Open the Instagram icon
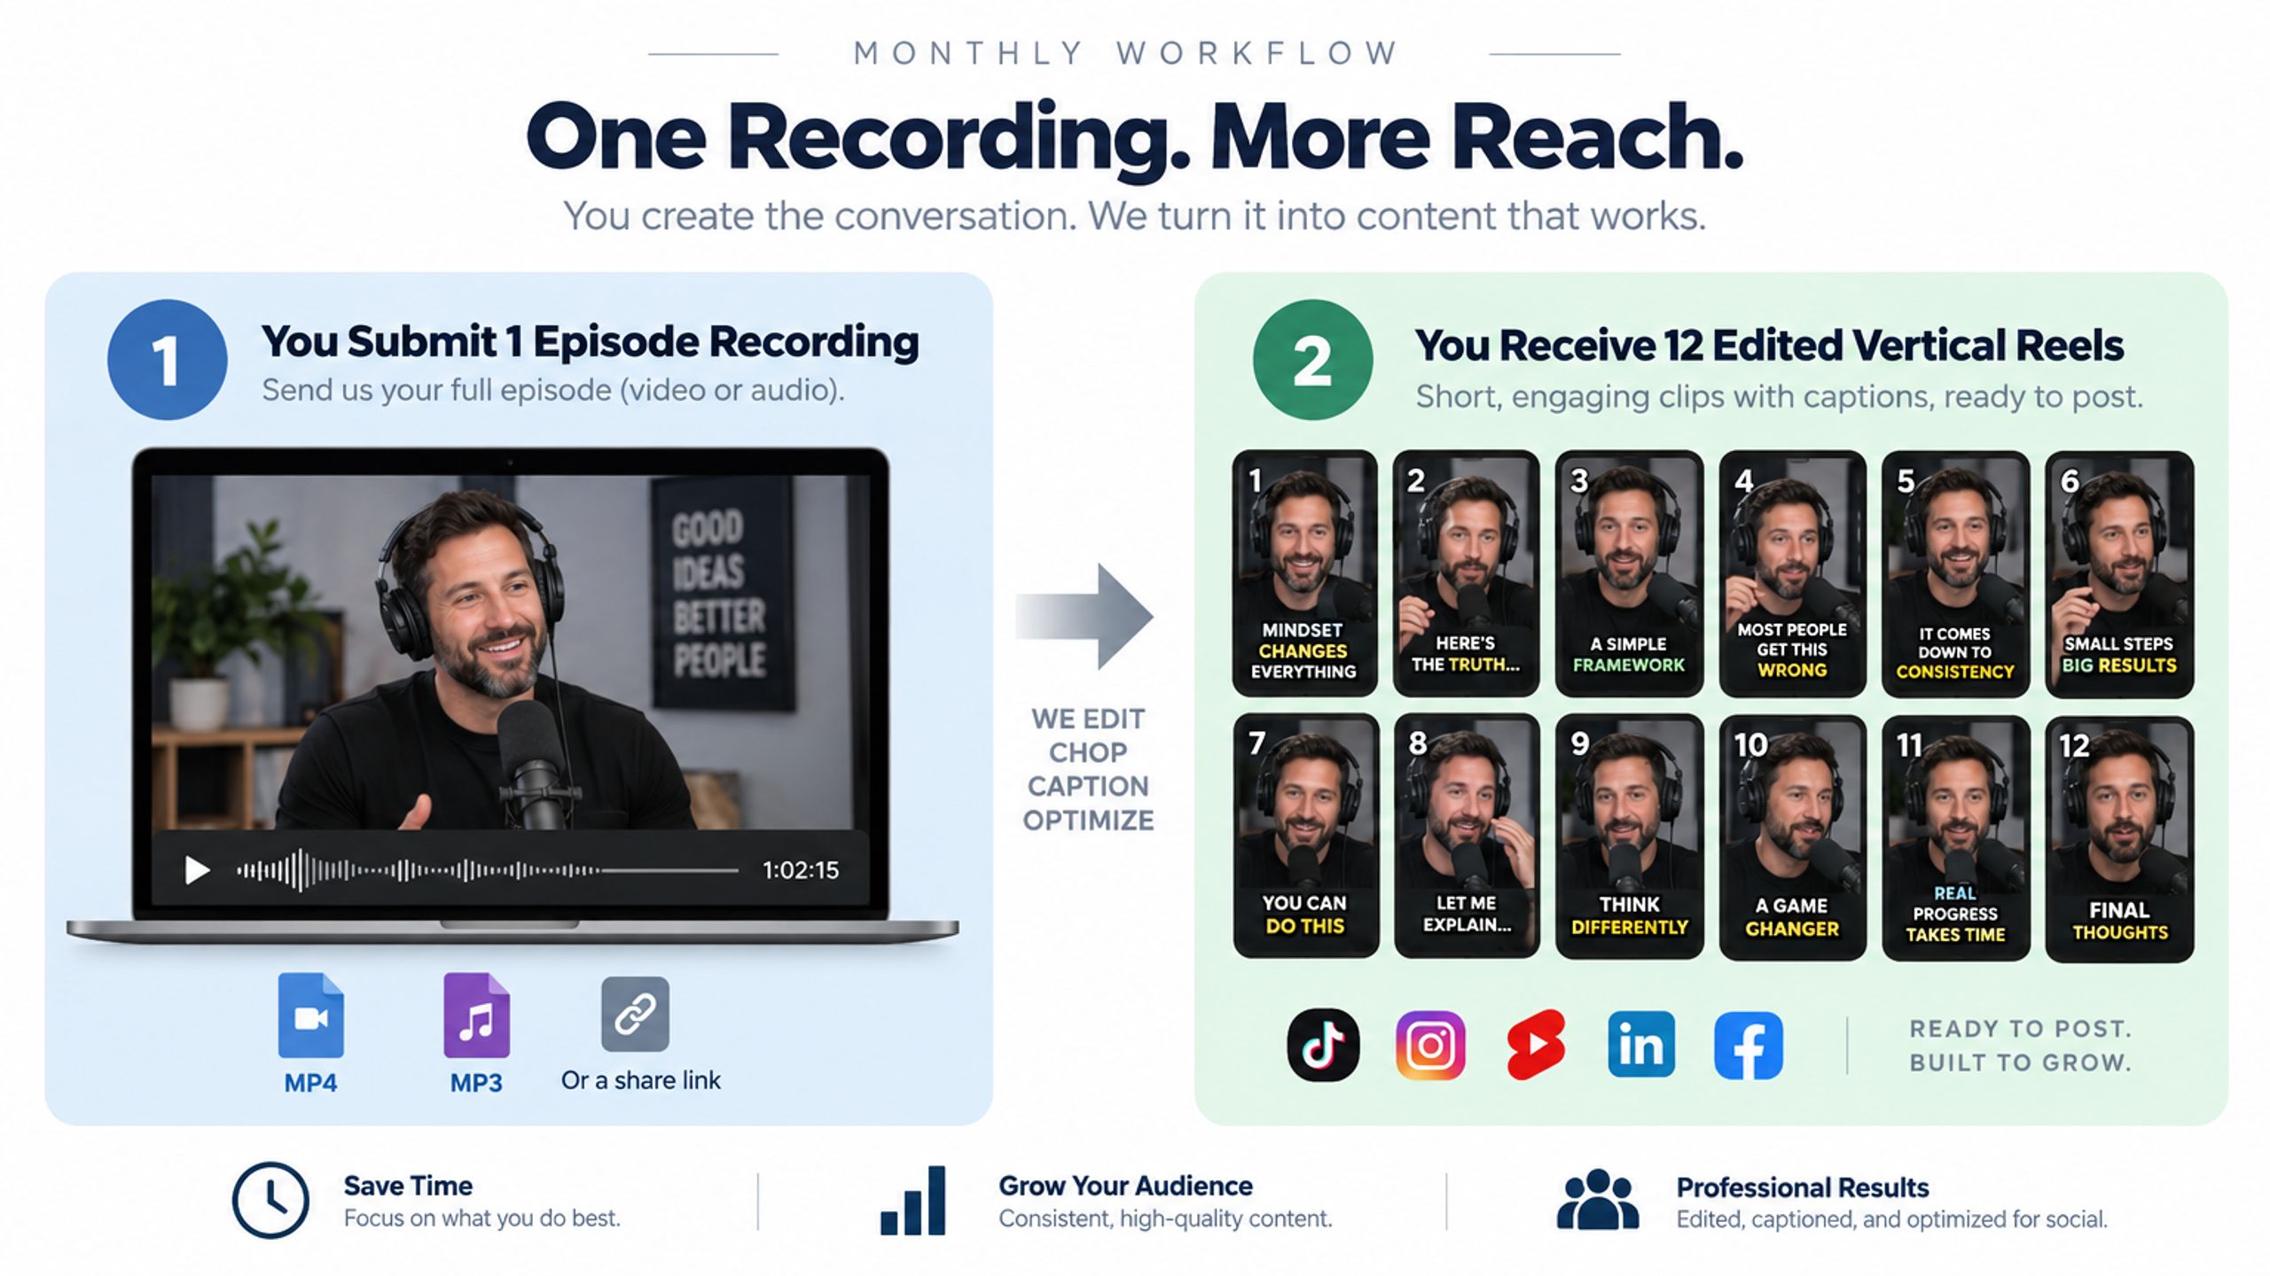 [1430, 1045]
